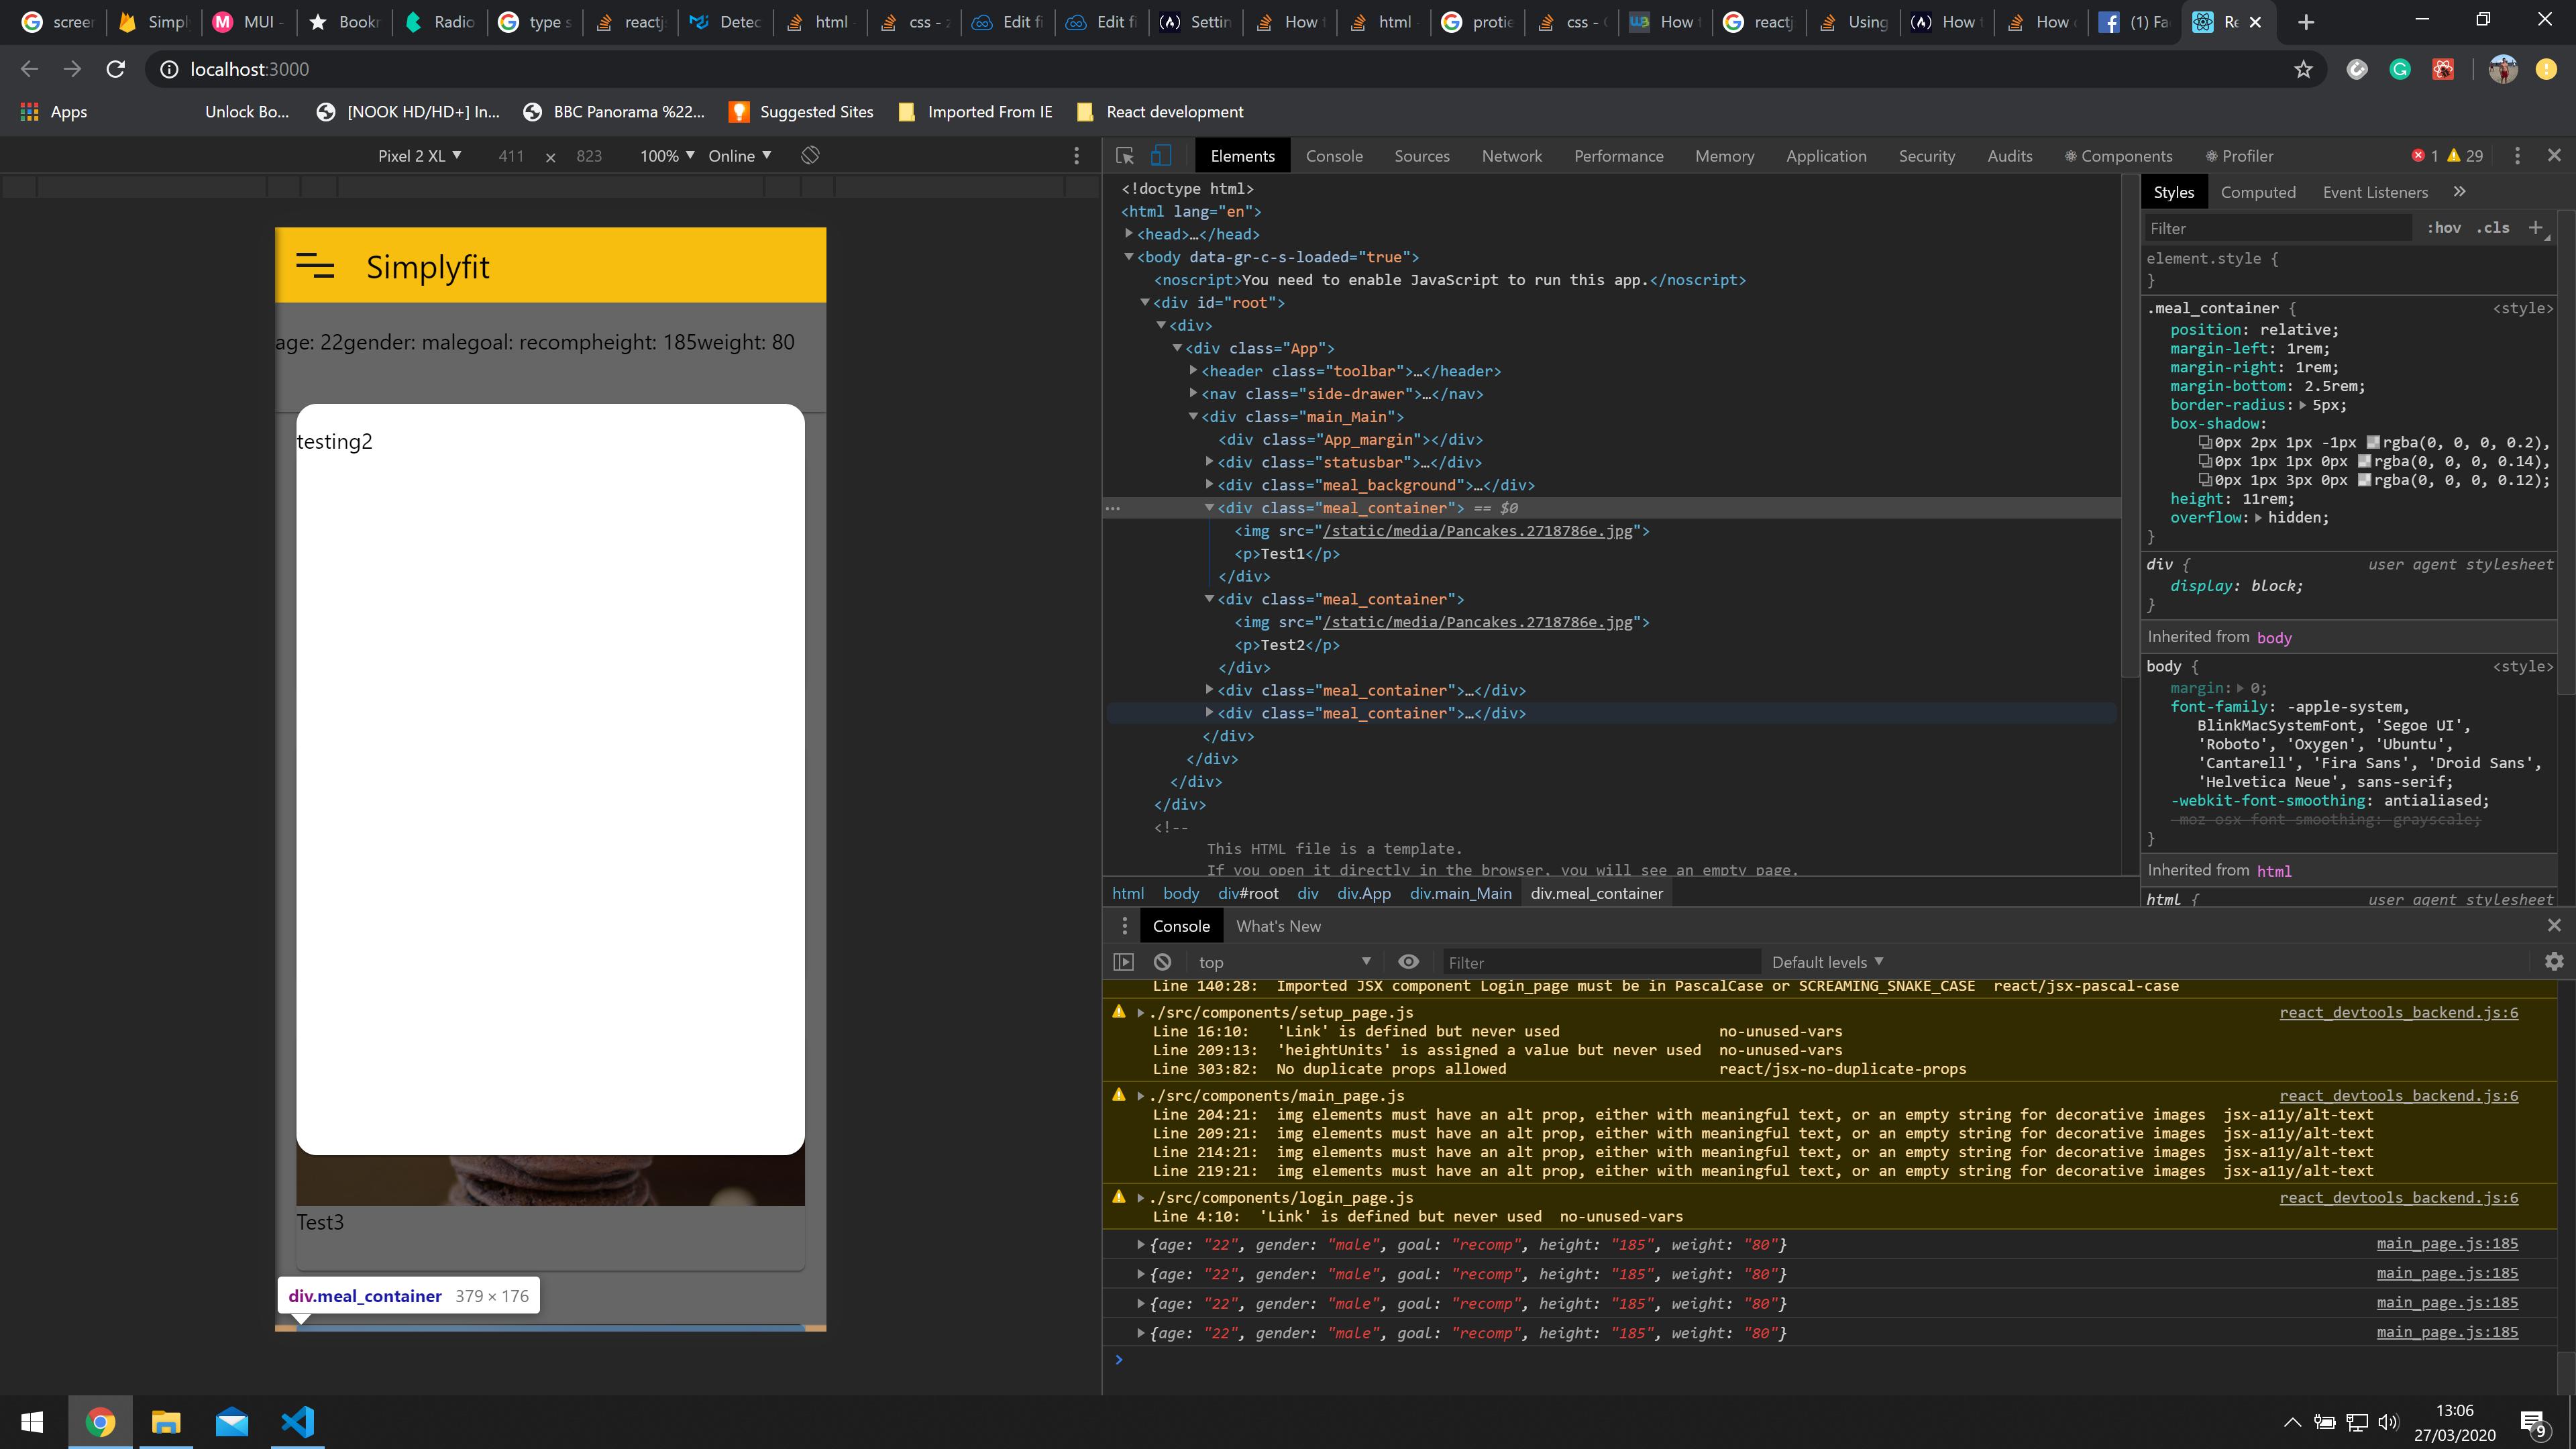Viewport: 2576px width, 1449px height.
Task: Click the screen rotation icon in device toolbar
Action: [810, 156]
